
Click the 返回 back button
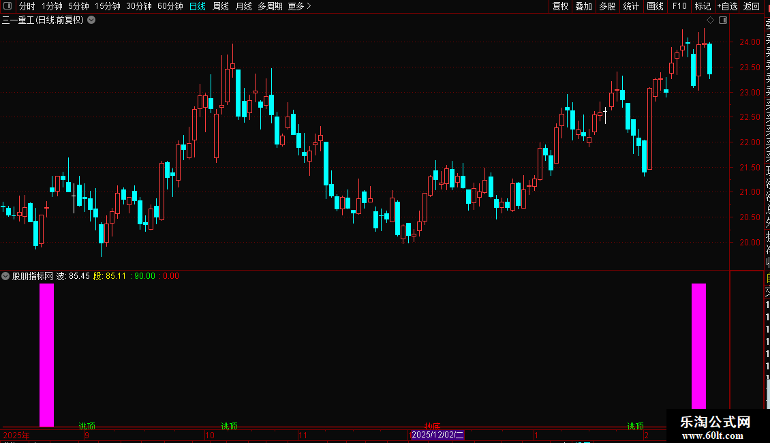(752, 6)
